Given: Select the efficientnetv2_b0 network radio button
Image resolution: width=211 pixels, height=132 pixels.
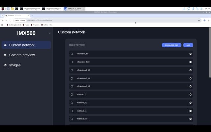Looking at the screenshot, I should (72, 70).
